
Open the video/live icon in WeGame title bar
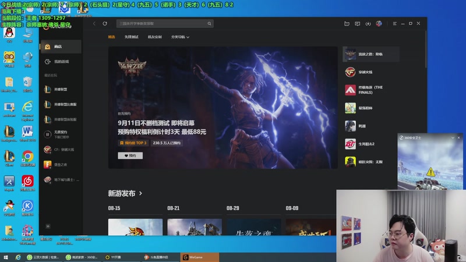[x=347, y=23]
